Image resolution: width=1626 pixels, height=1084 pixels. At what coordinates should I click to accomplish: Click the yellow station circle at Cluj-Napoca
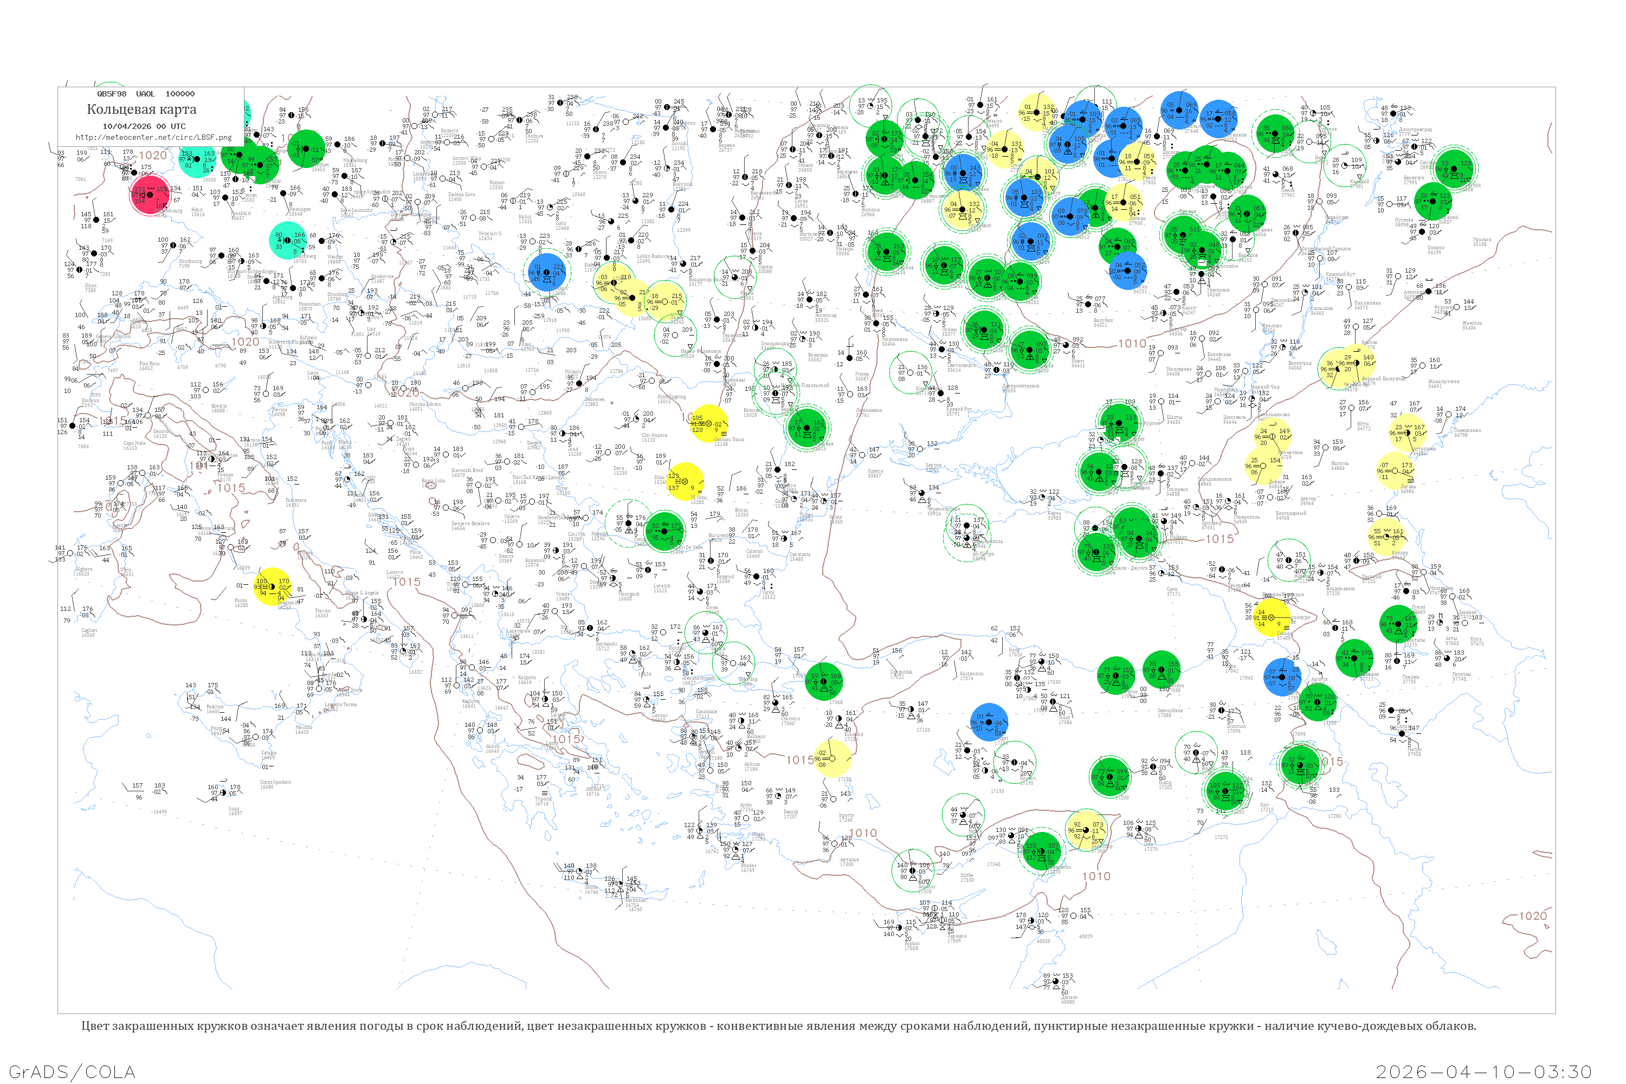pyautogui.click(x=708, y=423)
